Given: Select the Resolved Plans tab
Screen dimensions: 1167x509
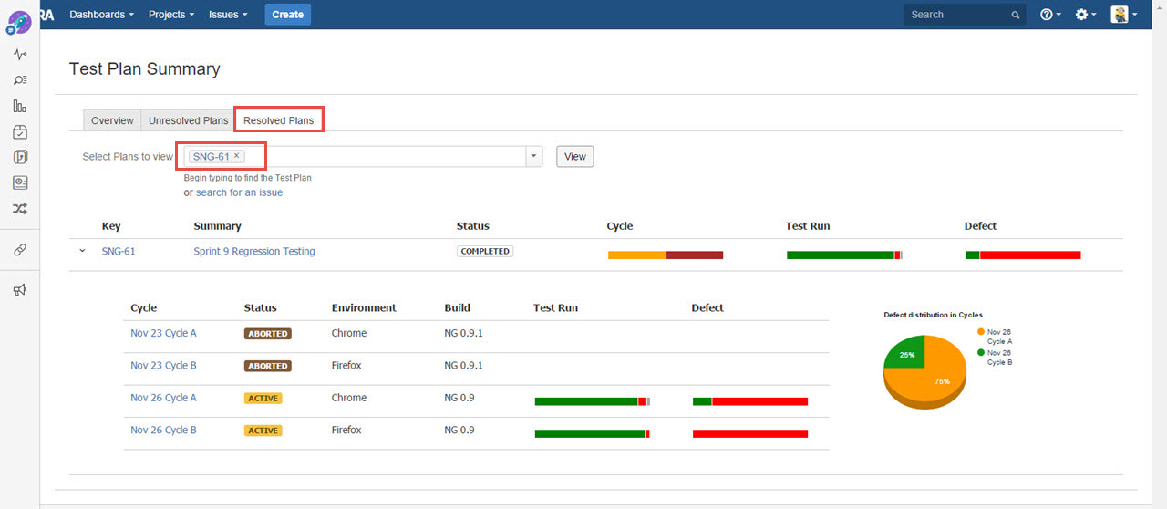Looking at the screenshot, I should (278, 120).
